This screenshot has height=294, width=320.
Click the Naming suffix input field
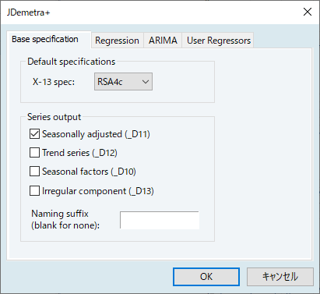click(x=160, y=220)
